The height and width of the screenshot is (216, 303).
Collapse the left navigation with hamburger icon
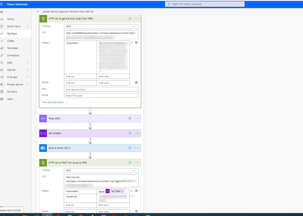(x=2, y=12)
